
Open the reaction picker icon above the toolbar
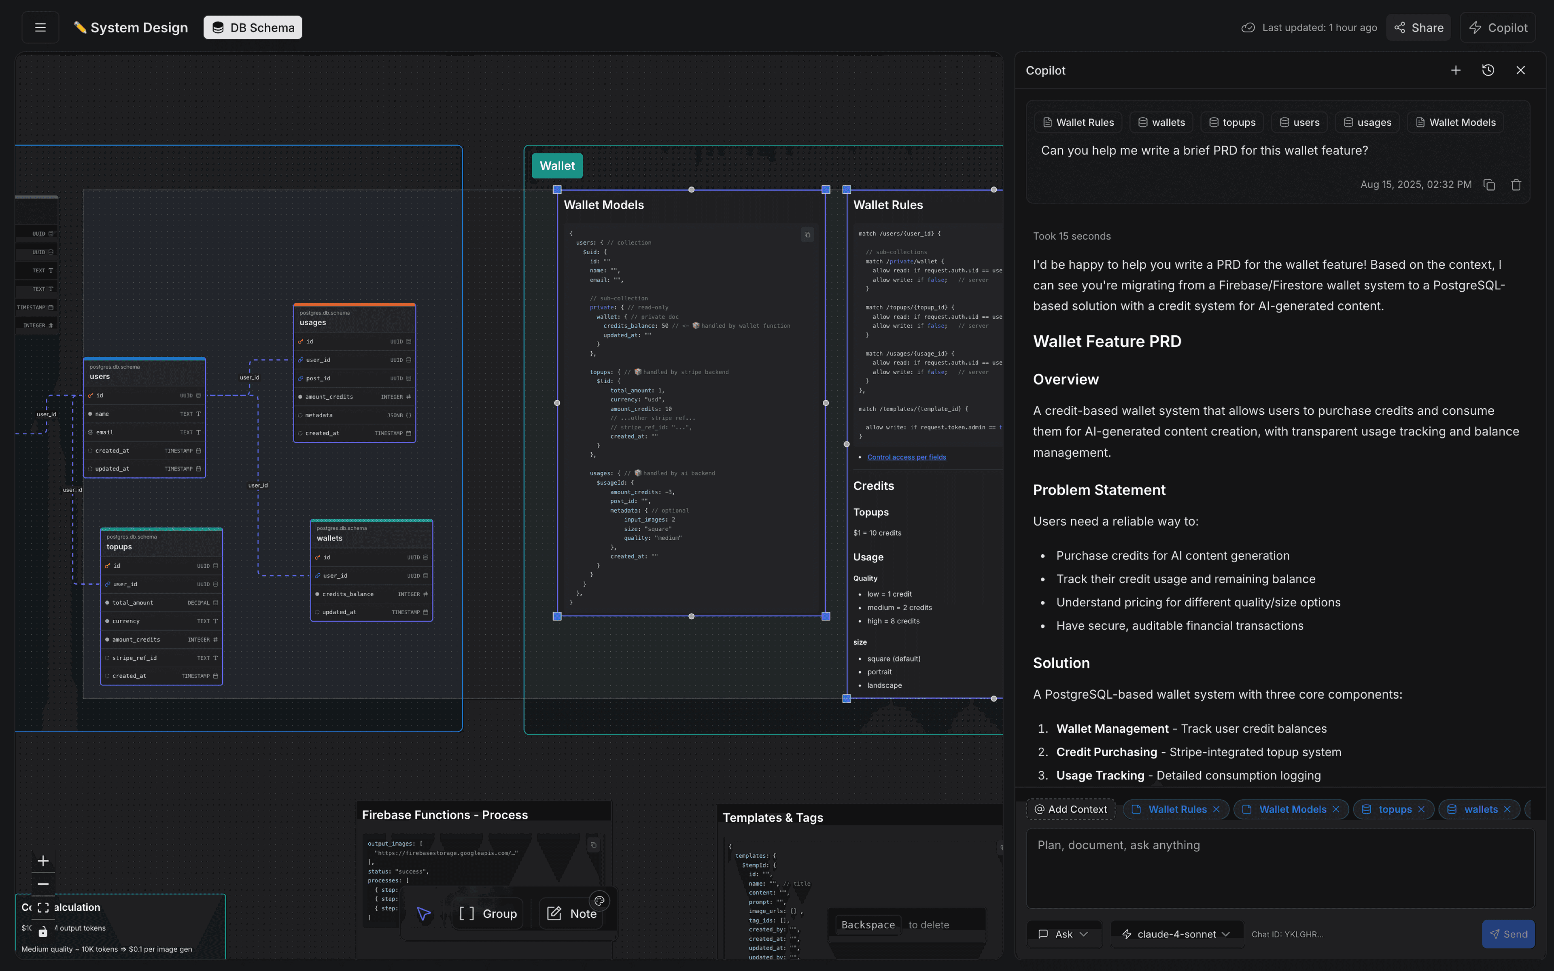click(599, 900)
